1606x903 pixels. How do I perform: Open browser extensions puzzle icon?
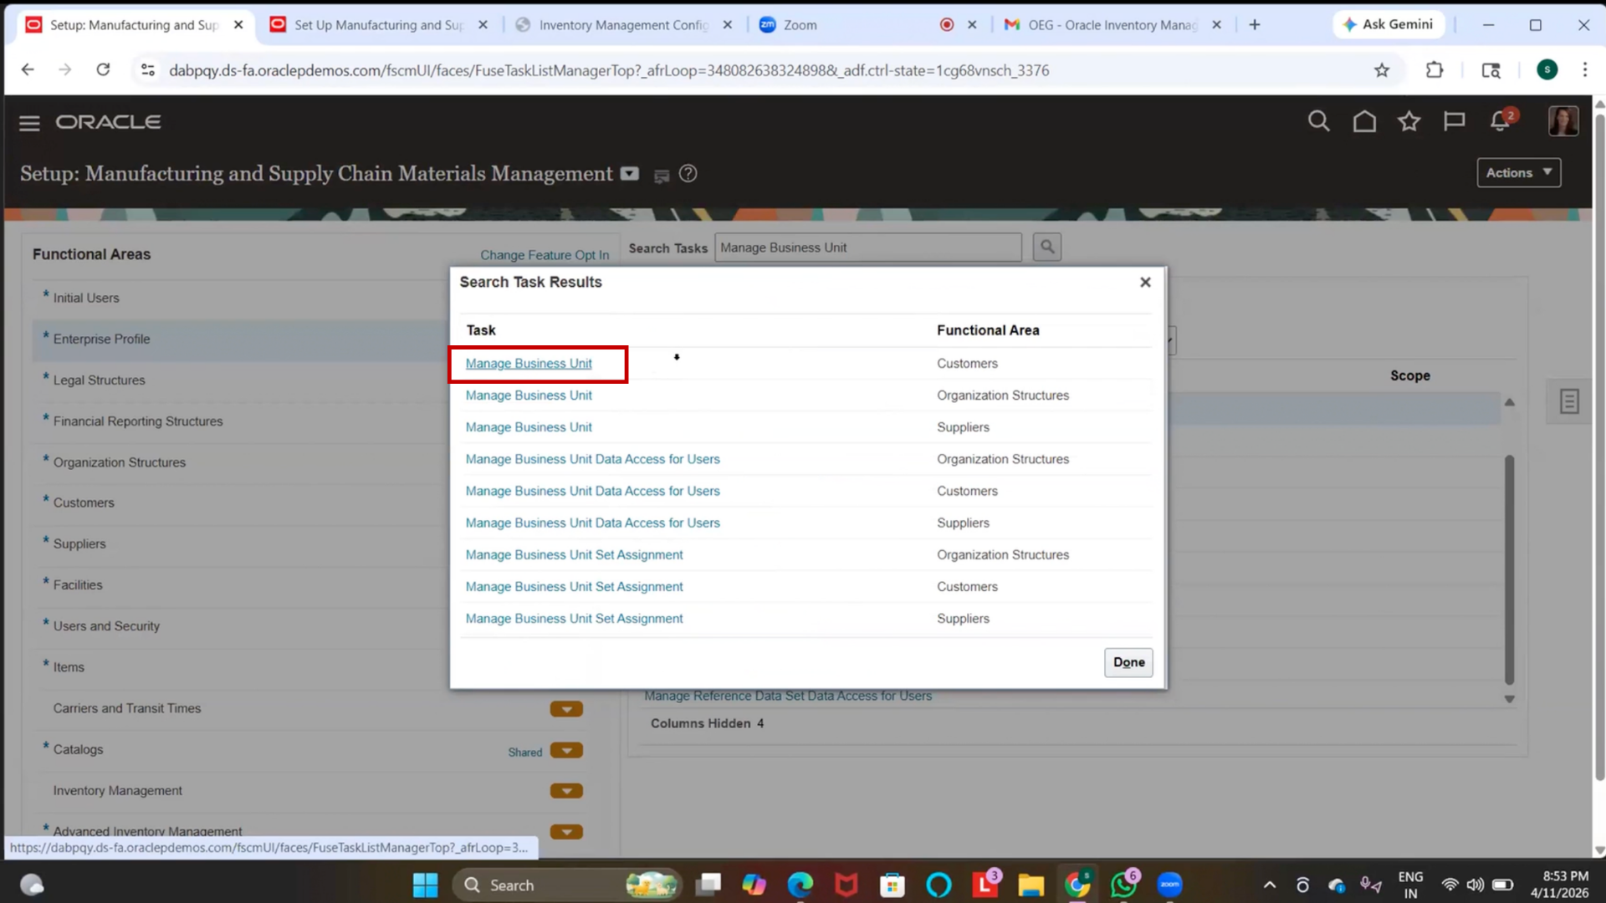point(1435,70)
